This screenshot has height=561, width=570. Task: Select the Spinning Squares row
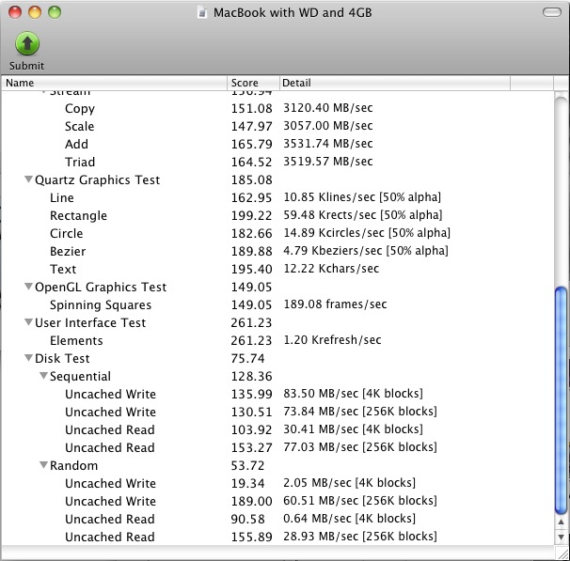[277, 304]
